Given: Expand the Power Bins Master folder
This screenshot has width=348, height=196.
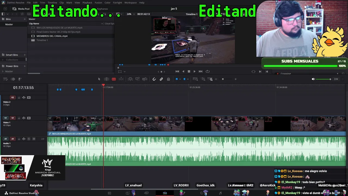Looking at the screenshot, I should coord(3,72).
